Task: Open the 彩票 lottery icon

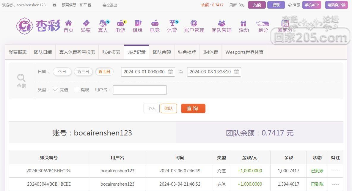Action: point(86,23)
